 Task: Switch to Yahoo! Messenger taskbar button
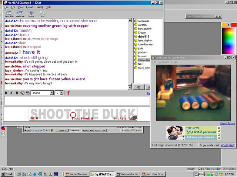tap(77, 174)
